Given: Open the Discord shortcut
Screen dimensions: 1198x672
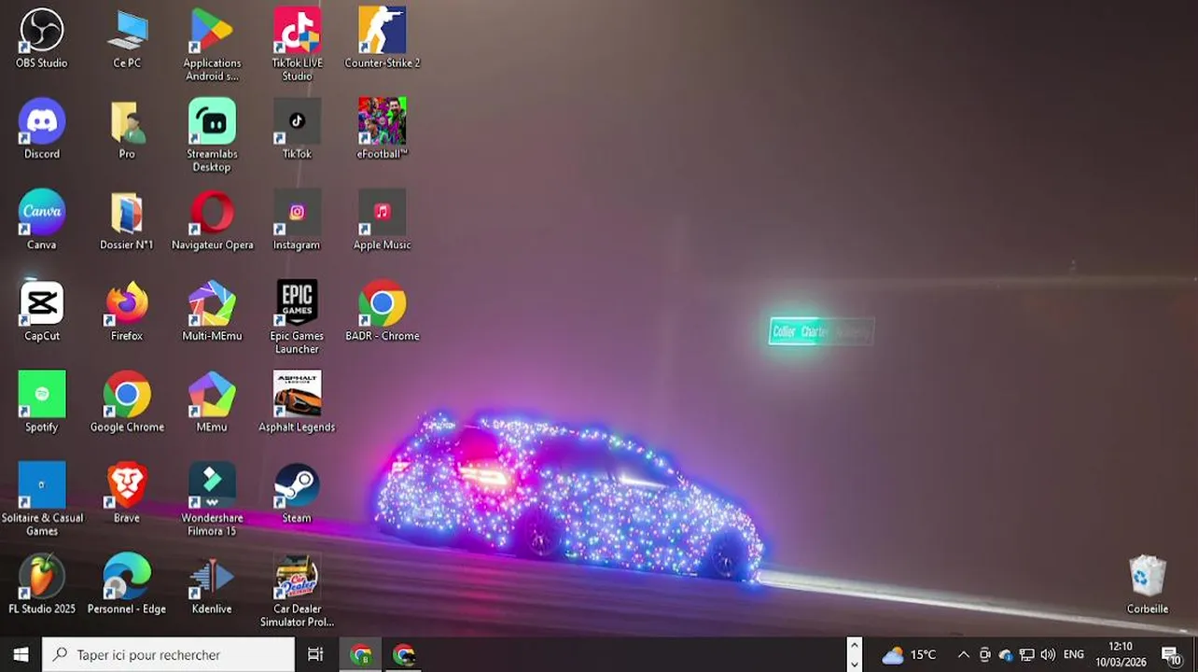Looking at the screenshot, I should [42, 129].
